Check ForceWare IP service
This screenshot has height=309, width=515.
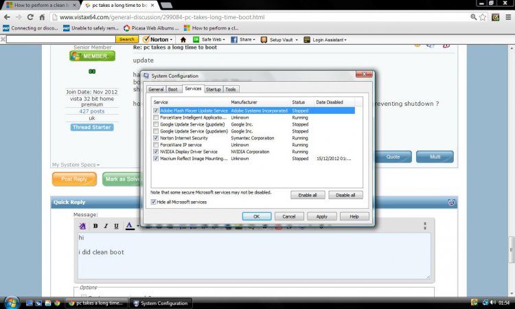pyautogui.click(x=156, y=145)
